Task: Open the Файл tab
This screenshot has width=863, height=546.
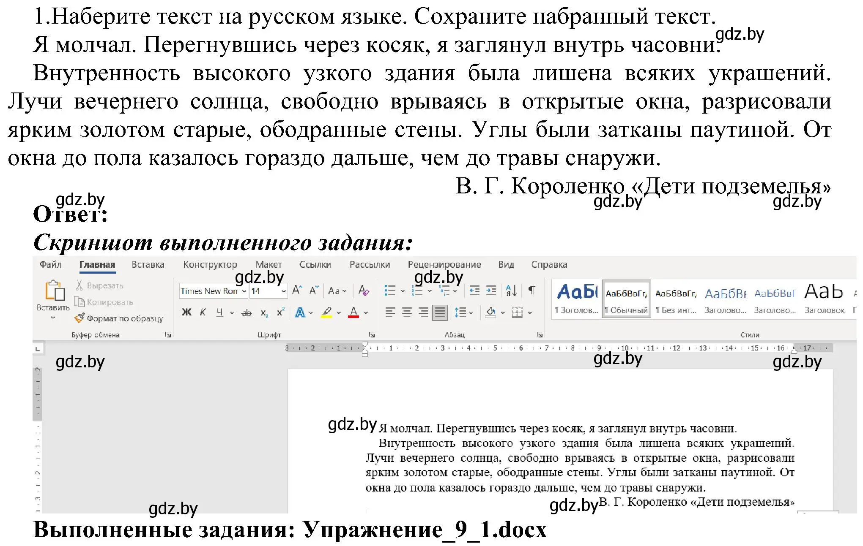Action: pos(51,265)
